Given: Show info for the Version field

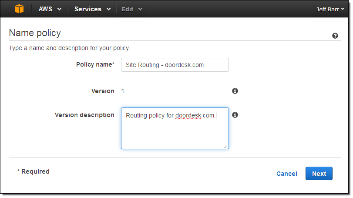Looking at the screenshot, I should (x=235, y=91).
